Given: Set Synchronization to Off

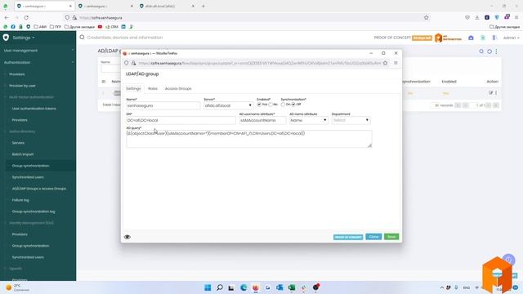Looking at the screenshot, I should pyautogui.click(x=293, y=105).
